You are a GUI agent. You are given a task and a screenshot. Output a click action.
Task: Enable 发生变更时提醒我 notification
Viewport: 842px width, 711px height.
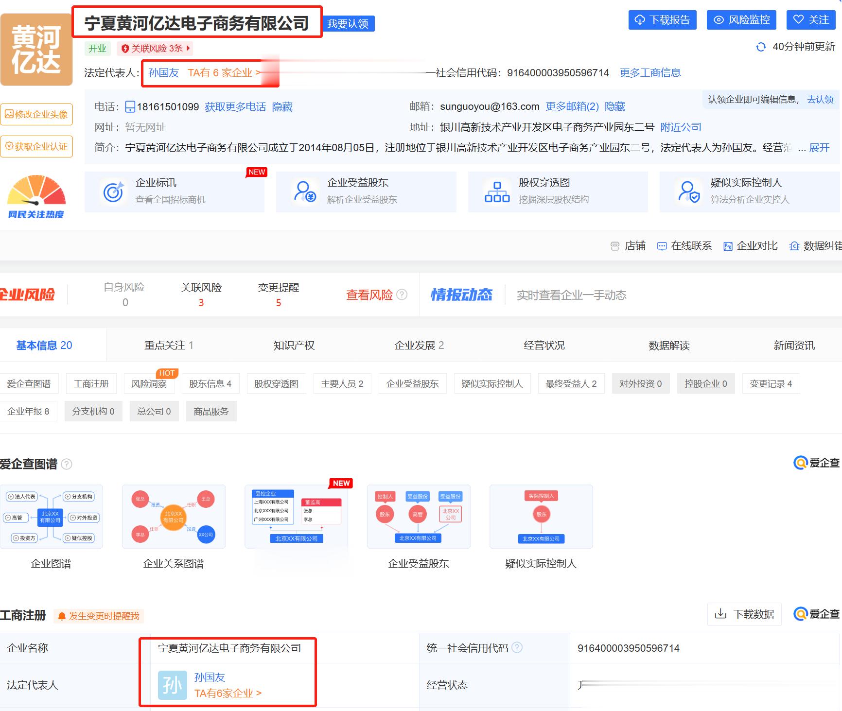pyautogui.click(x=99, y=616)
